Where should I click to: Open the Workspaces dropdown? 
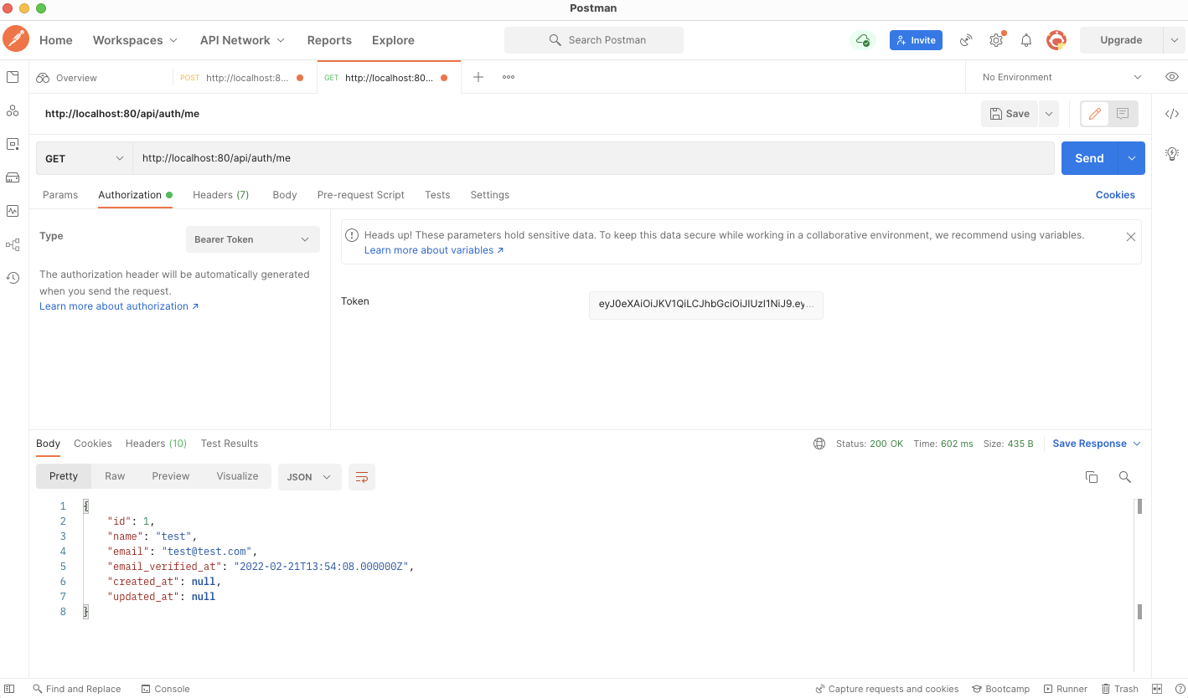[135, 40]
